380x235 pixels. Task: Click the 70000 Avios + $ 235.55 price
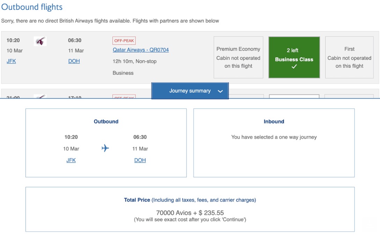coord(190,213)
